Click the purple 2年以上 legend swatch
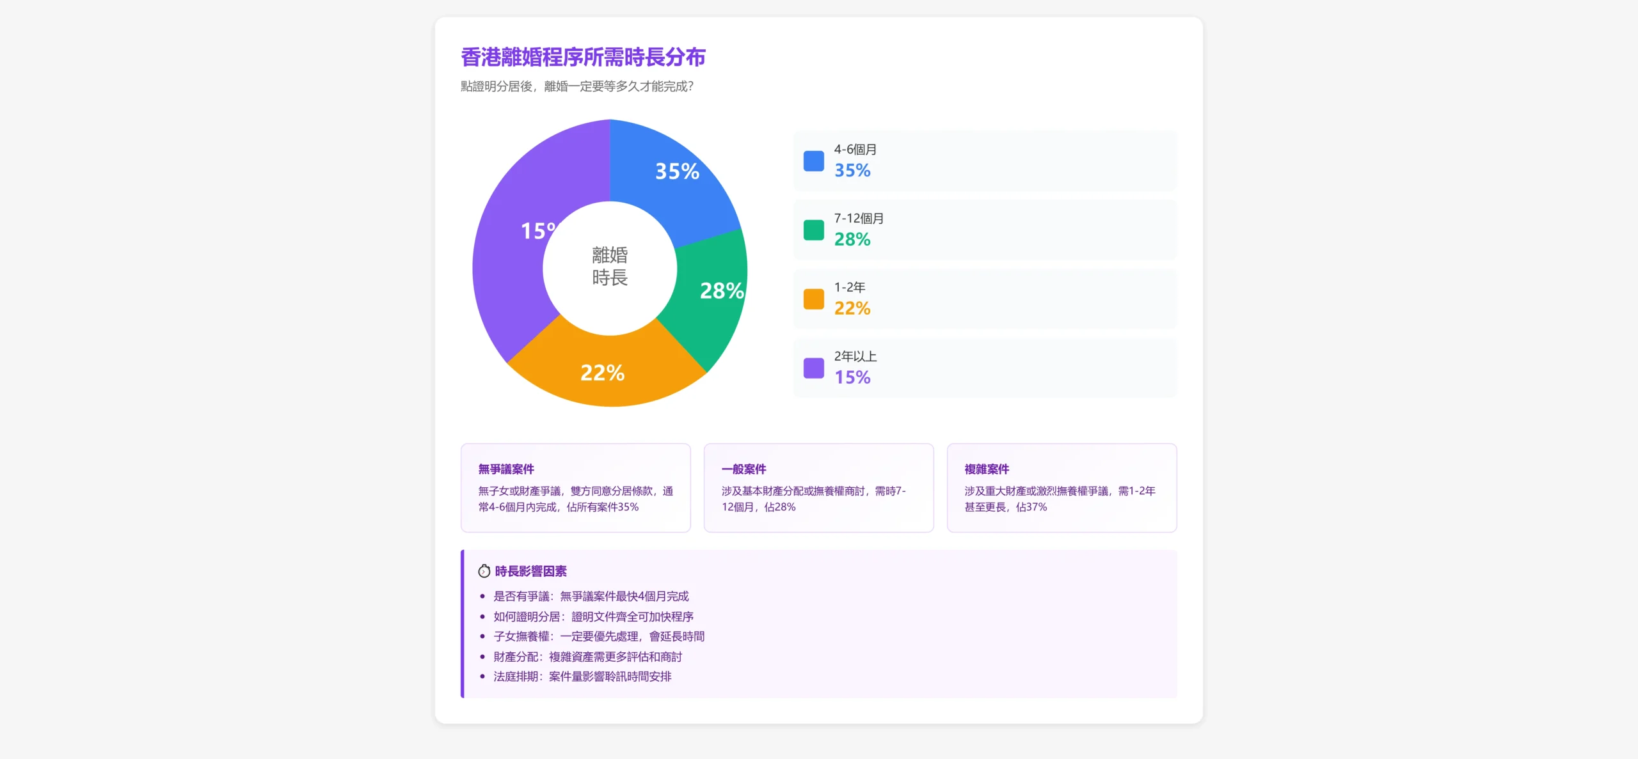1638x759 pixels. coord(813,368)
